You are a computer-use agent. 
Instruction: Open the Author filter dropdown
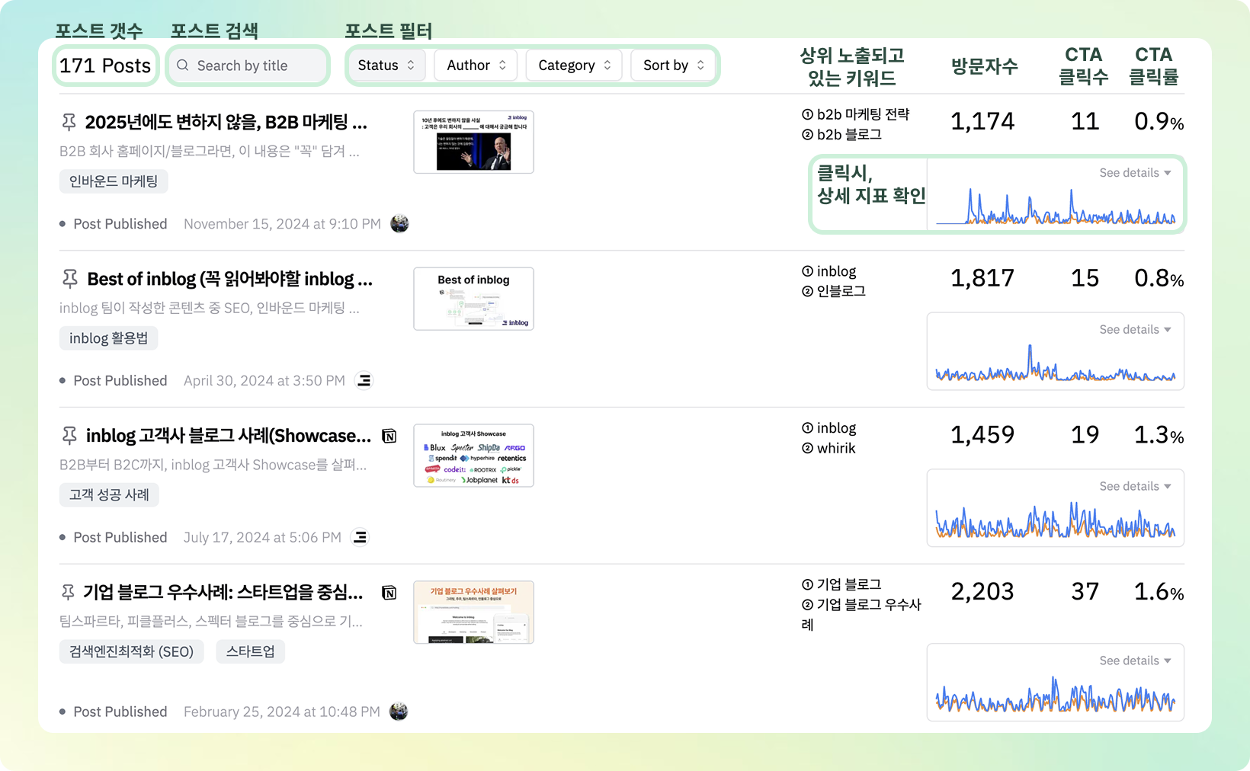pyautogui.click(x=476, y=66)
